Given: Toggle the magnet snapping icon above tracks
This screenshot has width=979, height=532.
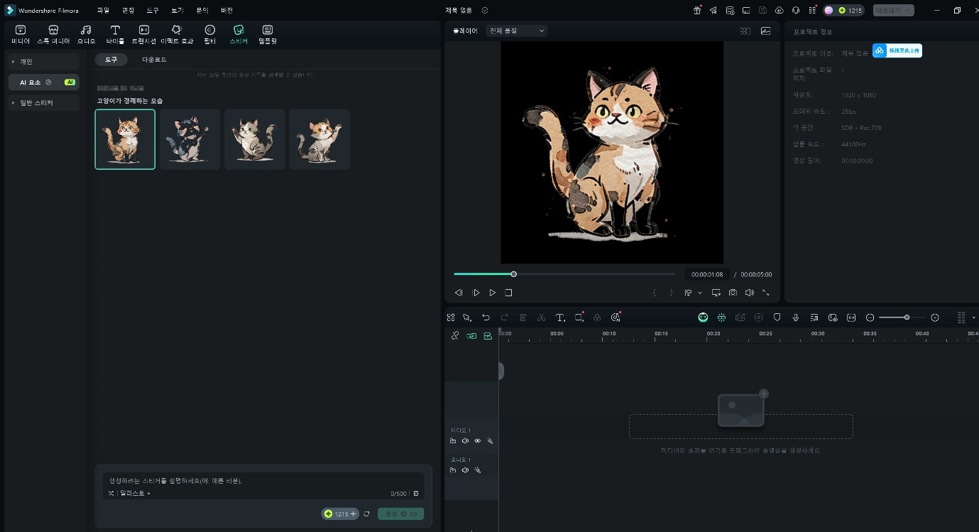Looking at the screenshot, I should (455, 336).
